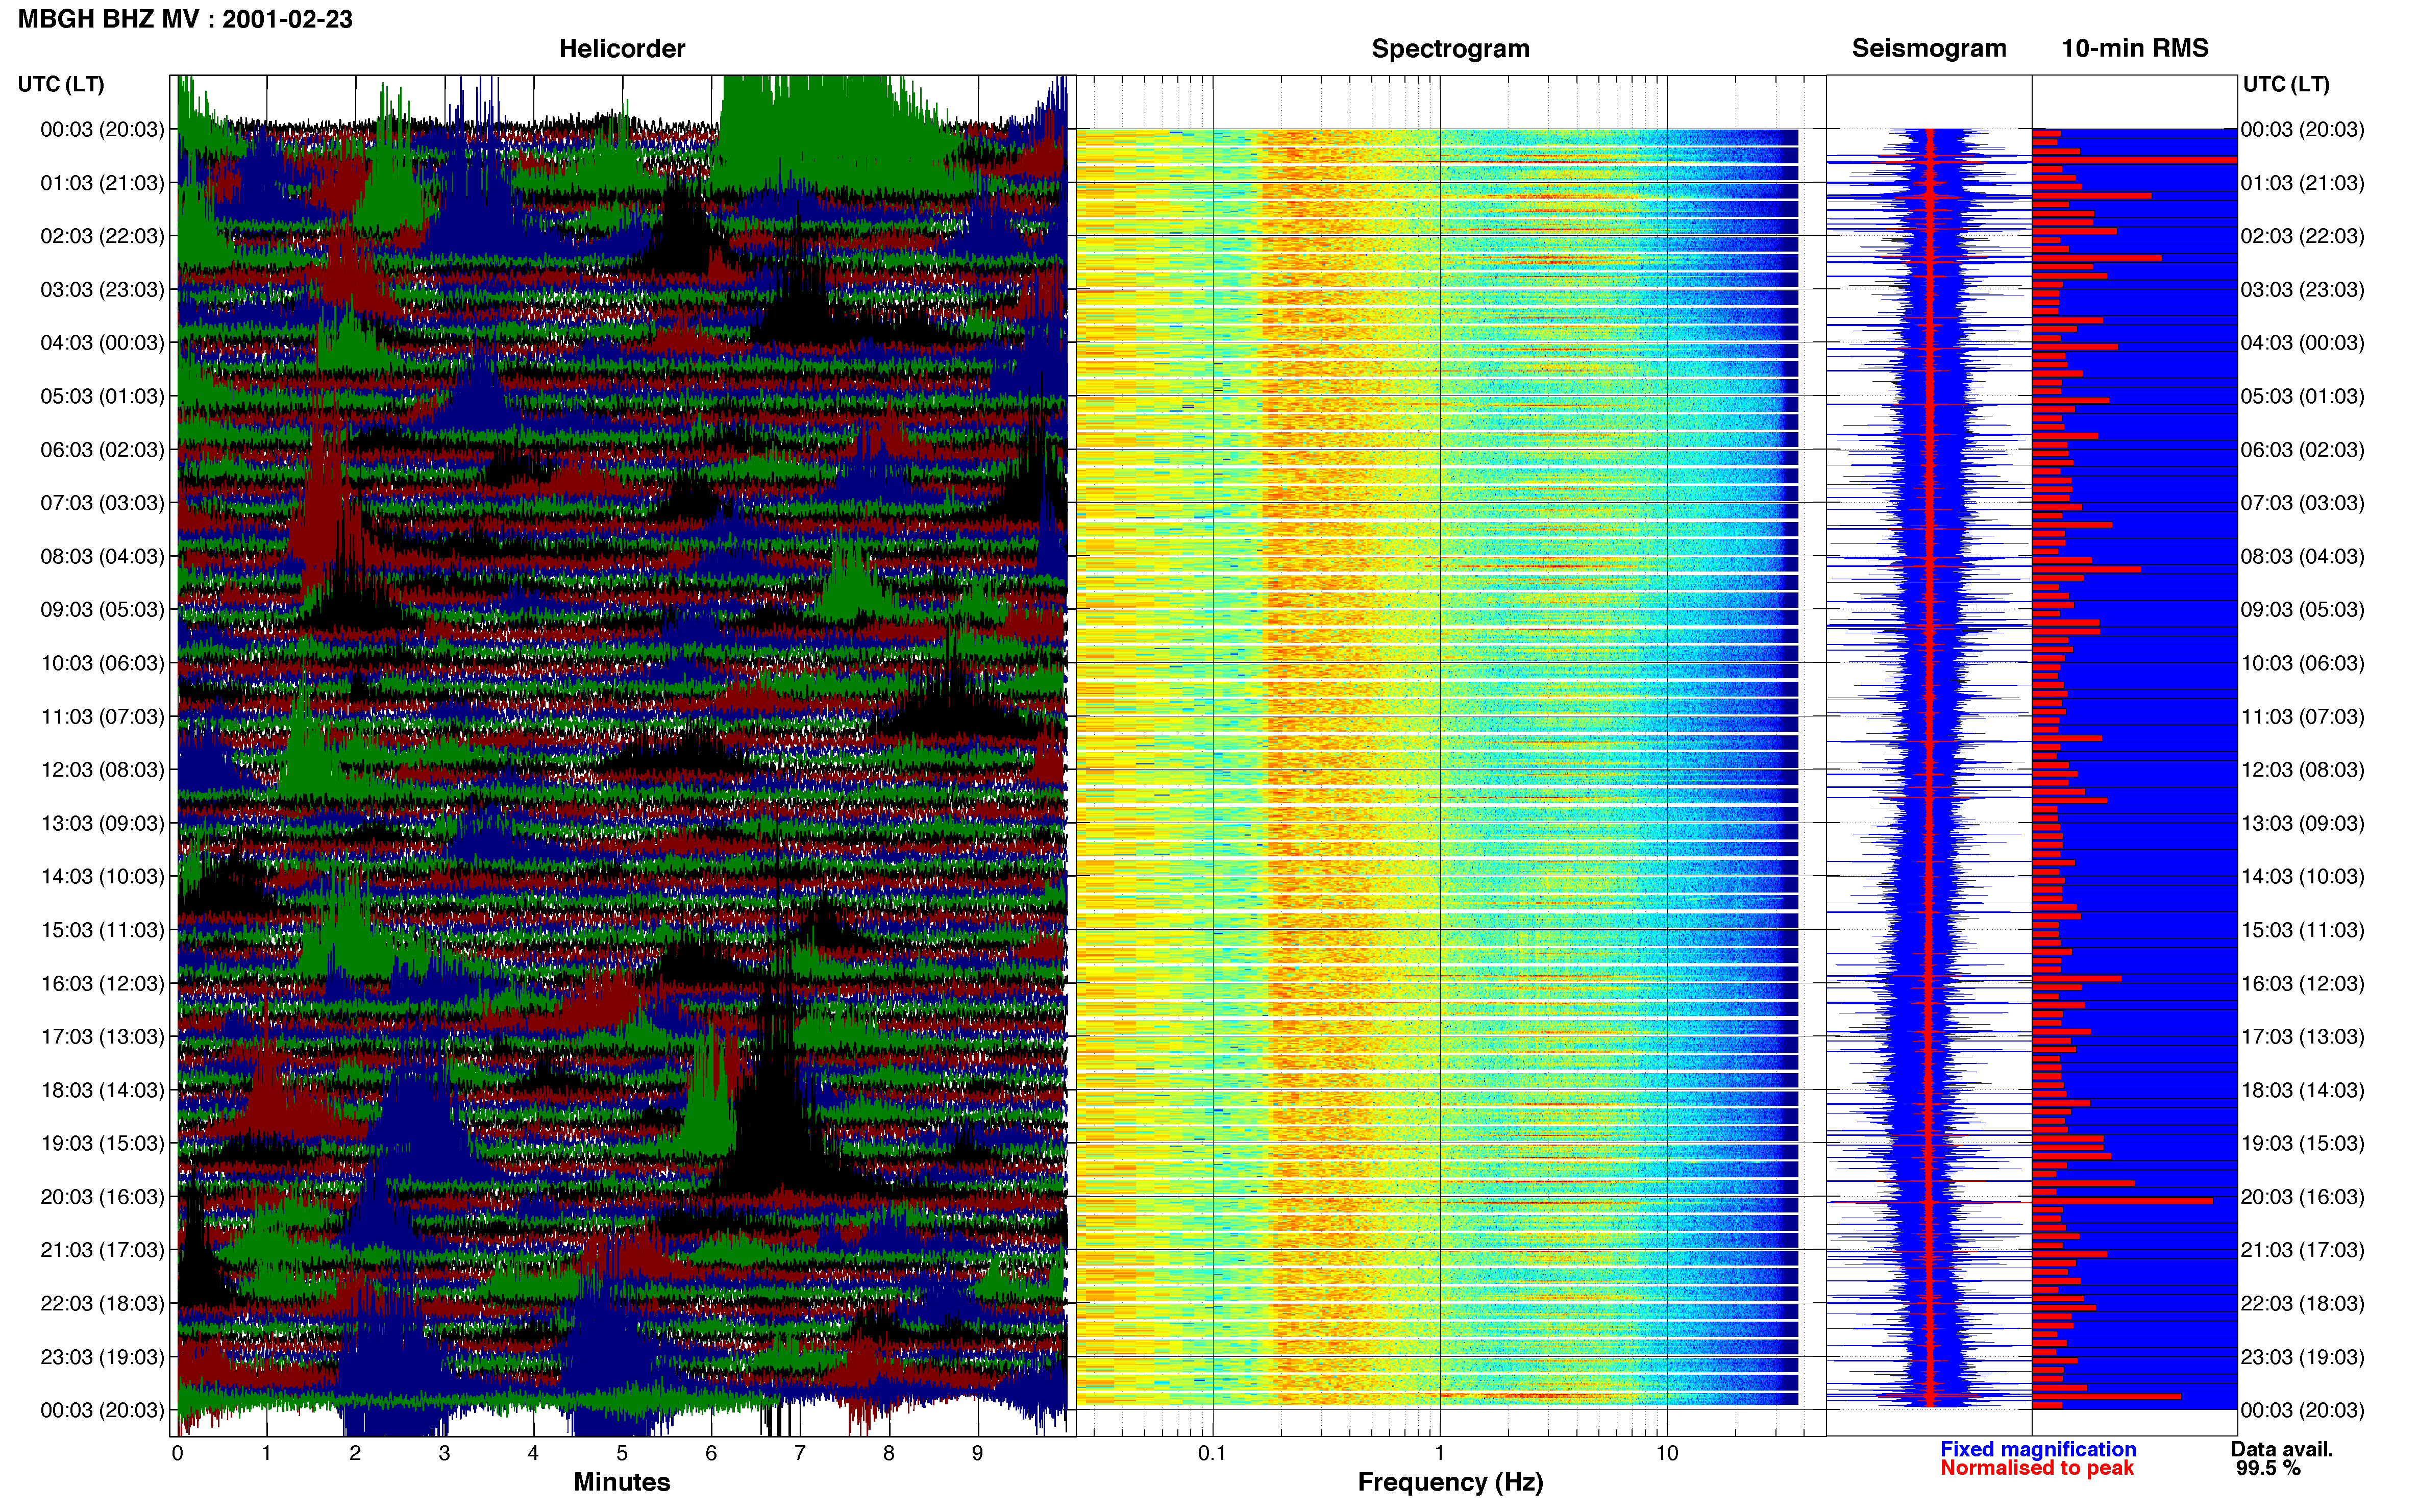Click the right 10:03 (06:03) time label
Image resolution: width=2419 pixels, height=1512 pixels.
pos(2303,663)
